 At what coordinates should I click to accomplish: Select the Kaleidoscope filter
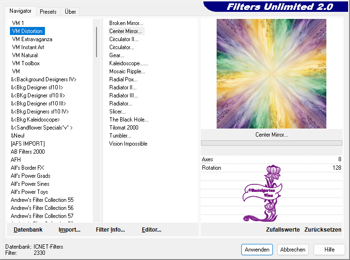click(128, 63)
